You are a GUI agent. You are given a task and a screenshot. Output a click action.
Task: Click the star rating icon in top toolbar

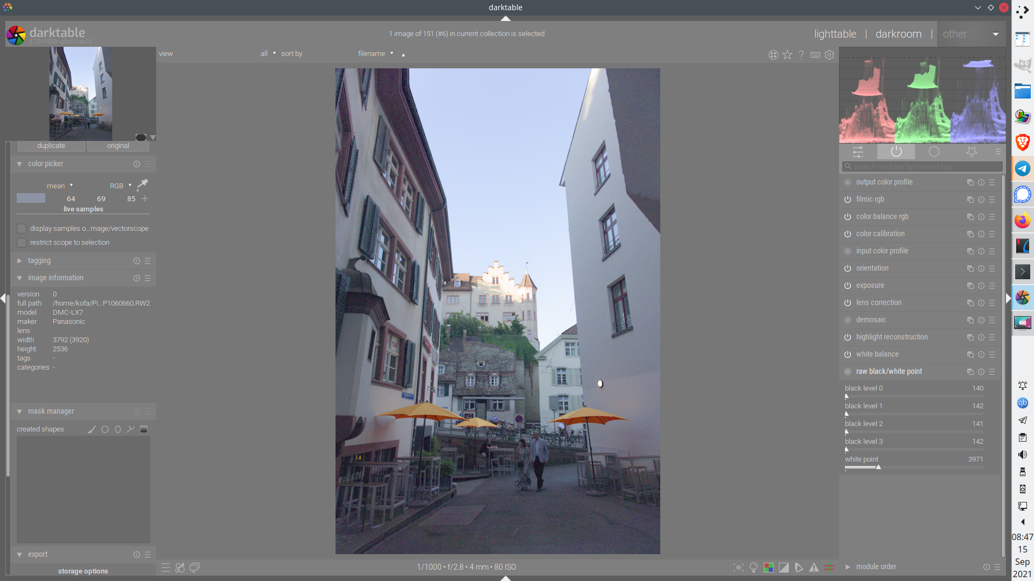(787, 54)
